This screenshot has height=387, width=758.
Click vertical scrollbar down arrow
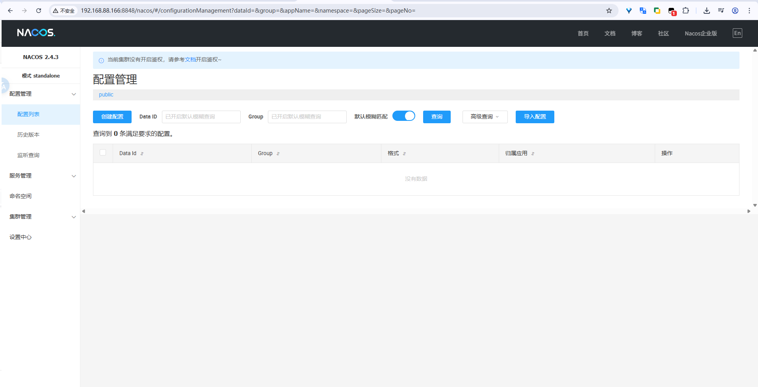click(x=755, y=205)
